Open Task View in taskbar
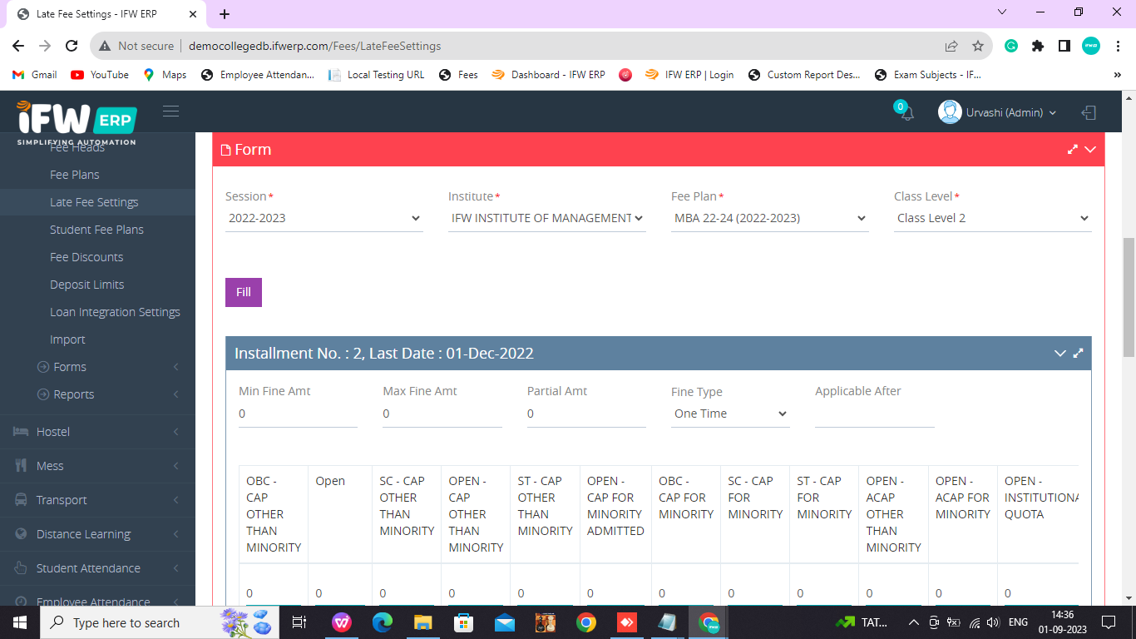Viewport: 1136px width, 639px height. coord(300,622)
